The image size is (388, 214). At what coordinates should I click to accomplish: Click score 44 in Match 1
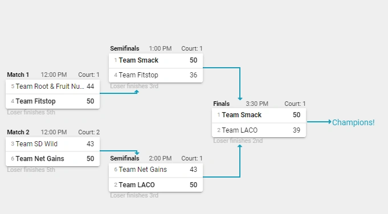tap(91, 87)
